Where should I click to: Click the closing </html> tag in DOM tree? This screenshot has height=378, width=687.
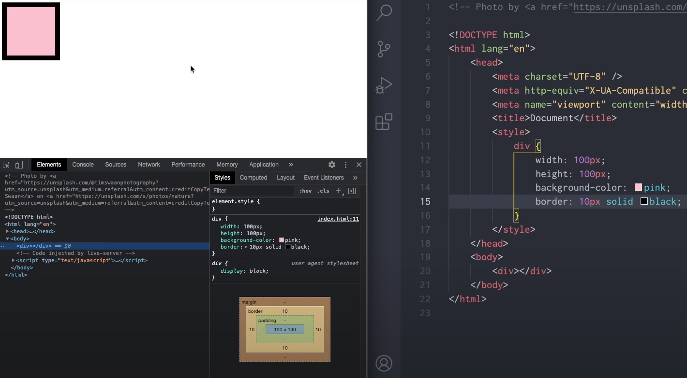[x=16, y=275]
